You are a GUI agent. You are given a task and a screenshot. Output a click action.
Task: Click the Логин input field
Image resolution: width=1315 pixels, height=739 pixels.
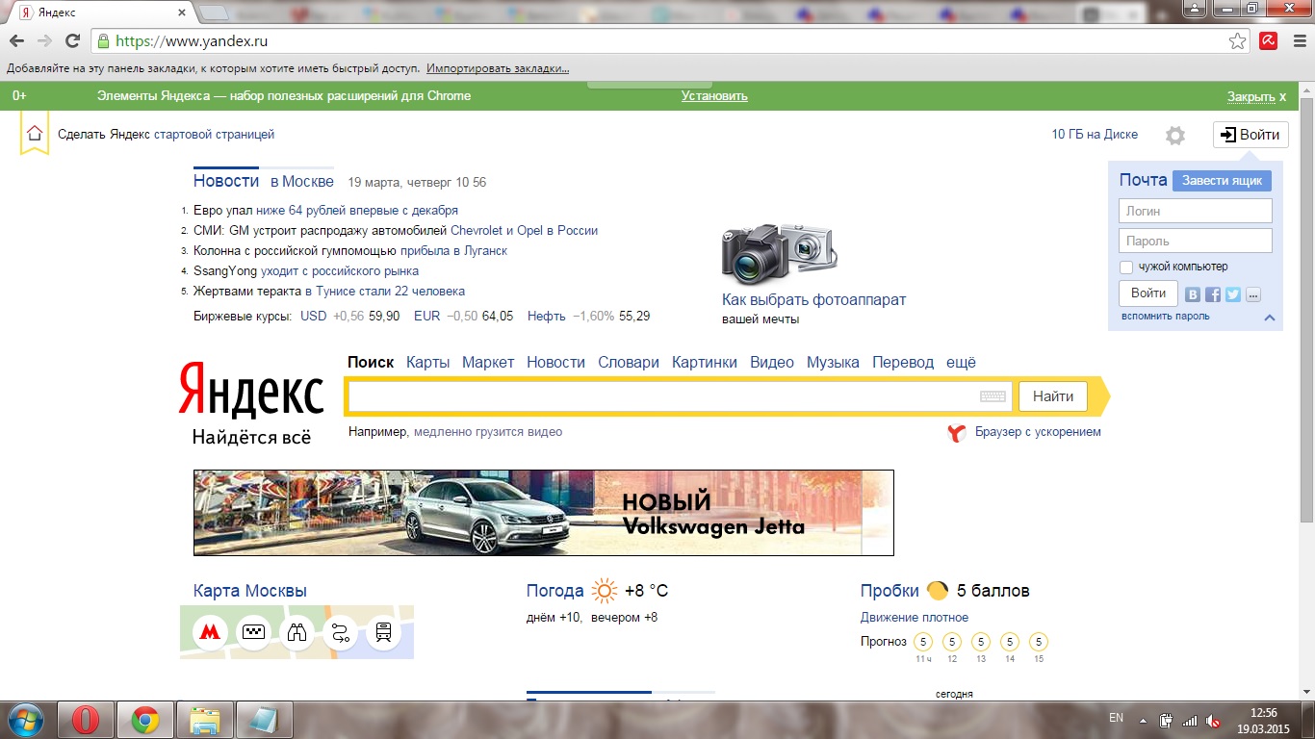pyautogui.click(x=1196, y=211)
